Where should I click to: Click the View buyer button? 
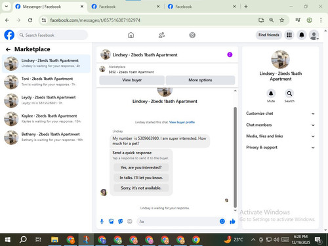[132, 80]
